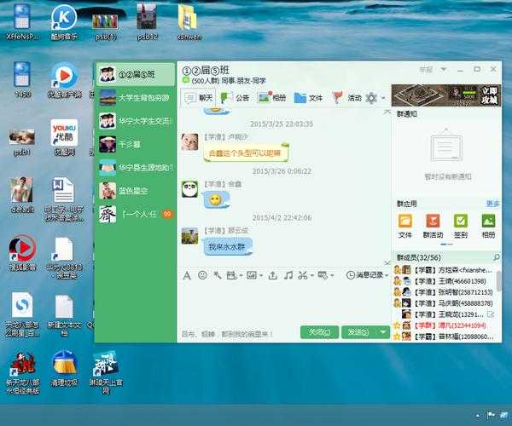Screen dimensions: 512x426
Task: Open the 清理垃圾 broom desktop icon
Action: tap(64, 369)
